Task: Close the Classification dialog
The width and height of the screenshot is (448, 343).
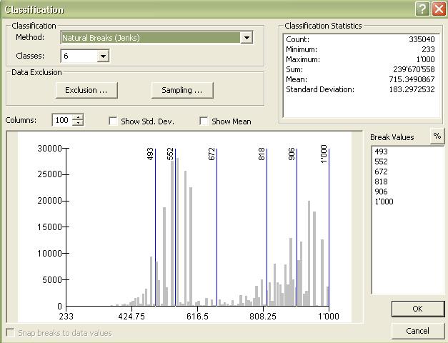Action: (x=437, y=9)
